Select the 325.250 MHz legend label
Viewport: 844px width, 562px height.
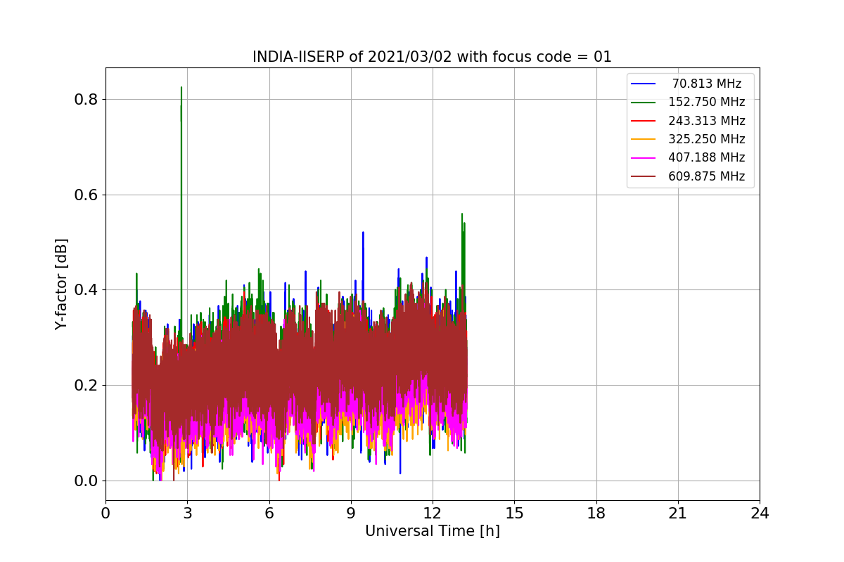(x=707, y=139)
